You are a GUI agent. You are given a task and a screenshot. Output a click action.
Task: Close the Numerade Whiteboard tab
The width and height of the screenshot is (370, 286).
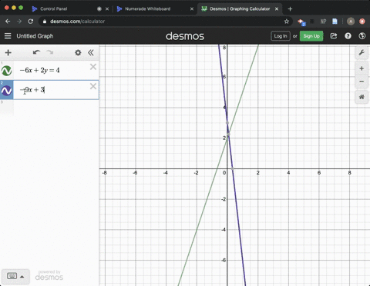pos(192,8)
